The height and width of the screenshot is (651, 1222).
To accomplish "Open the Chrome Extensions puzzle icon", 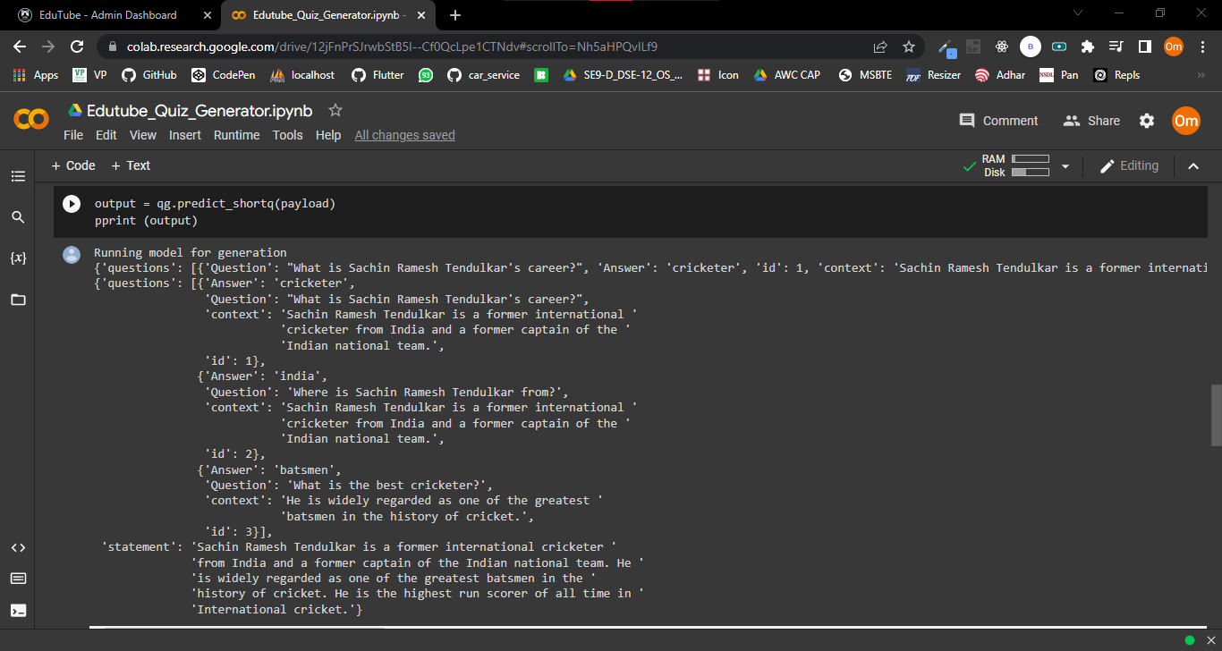I will [x=1088, y=46].
